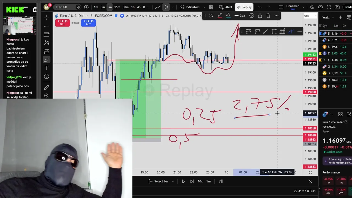Switch to 4h timeframe
This screenshot has width=352, height=198.
pos(139,7)
